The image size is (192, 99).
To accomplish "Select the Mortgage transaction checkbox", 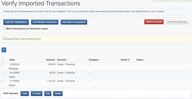I will [x=3, y=64].
